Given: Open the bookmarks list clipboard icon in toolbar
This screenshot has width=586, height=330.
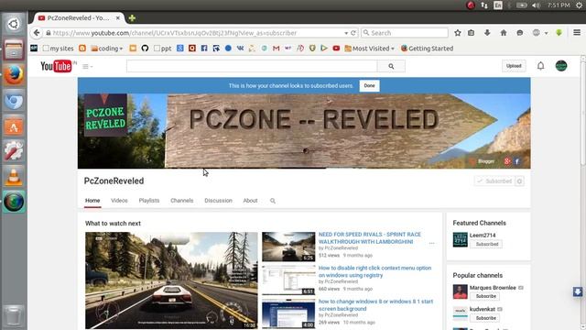Looking at the screenshot, I should point(471,33).
